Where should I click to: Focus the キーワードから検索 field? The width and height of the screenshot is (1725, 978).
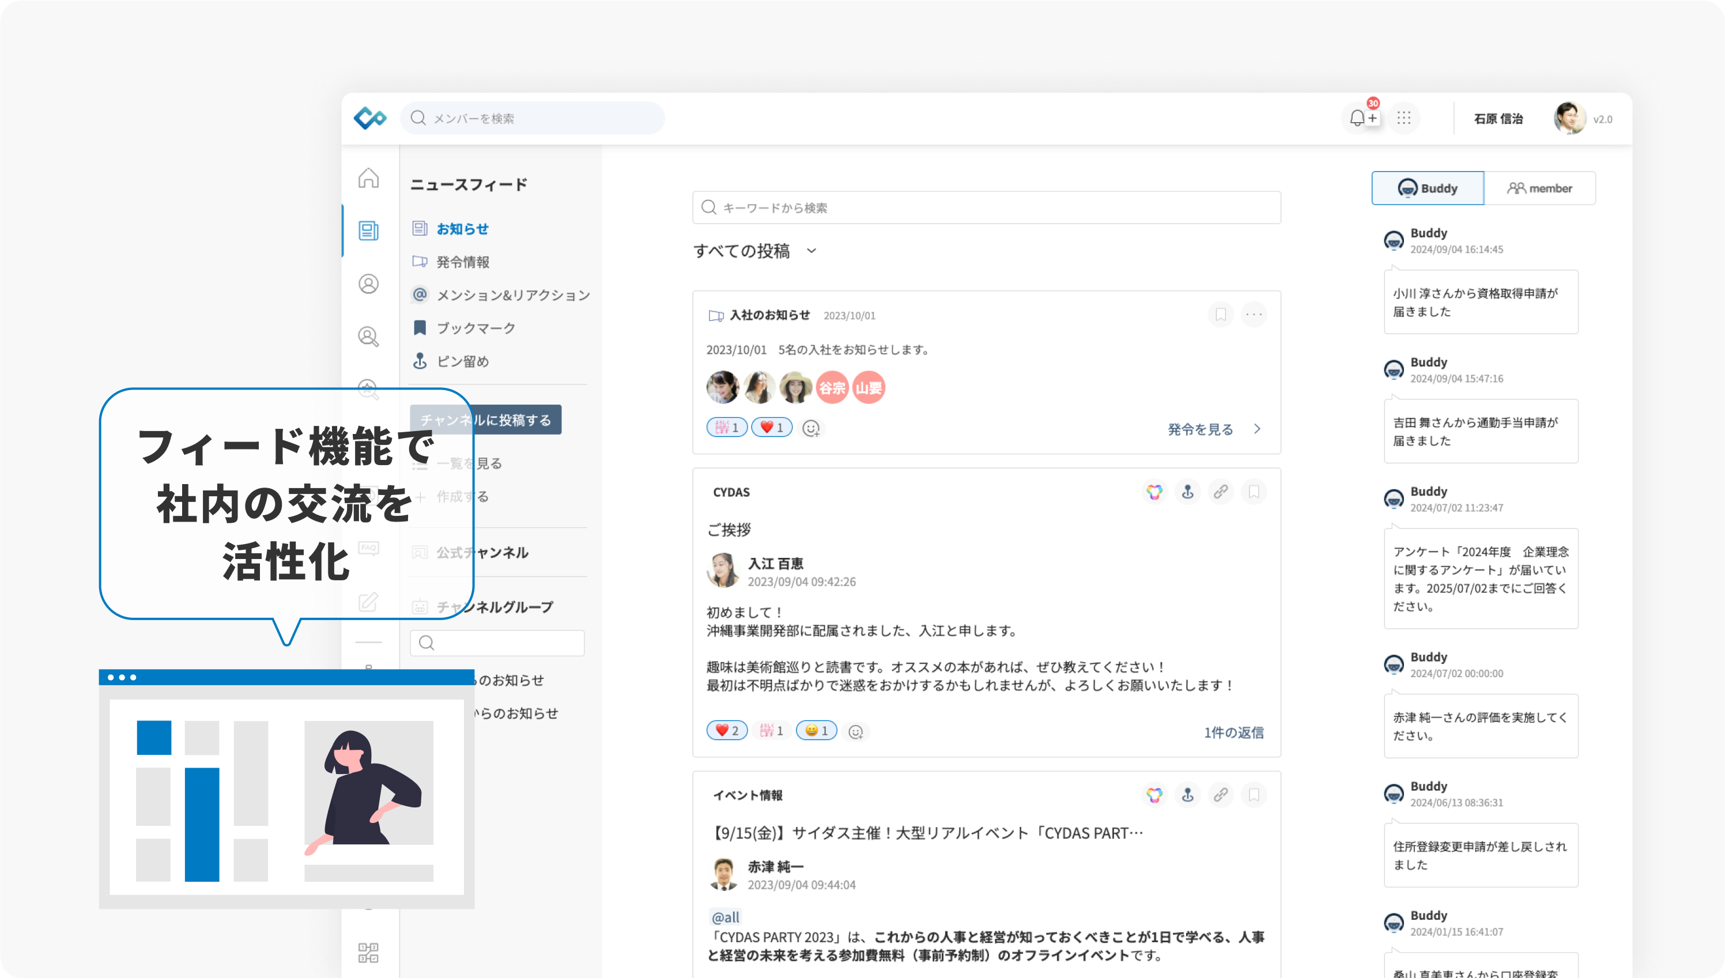coord(986,207)
